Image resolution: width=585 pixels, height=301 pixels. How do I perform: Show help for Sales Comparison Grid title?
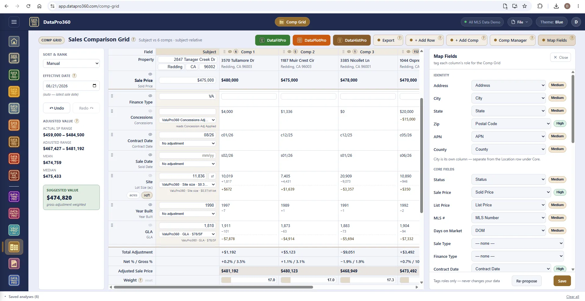(x=133, y=40)
